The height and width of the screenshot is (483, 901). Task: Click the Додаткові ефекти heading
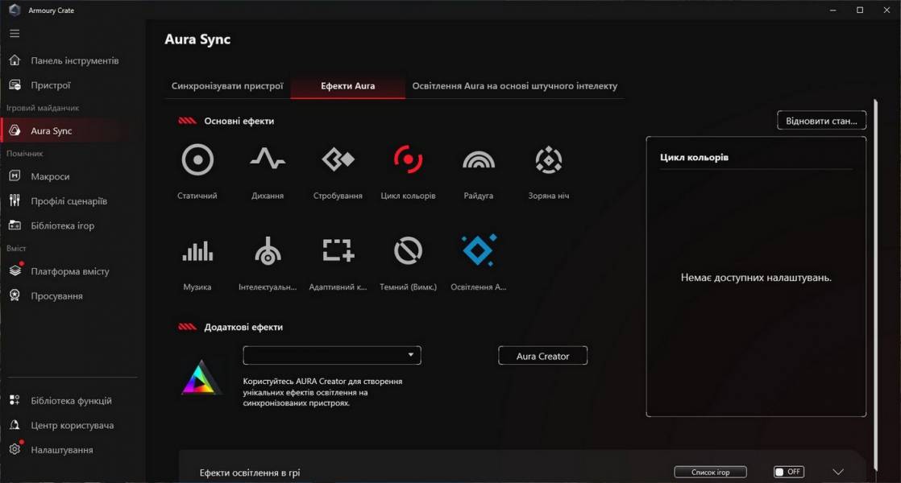pyautogui.click(x=243, y=327)
